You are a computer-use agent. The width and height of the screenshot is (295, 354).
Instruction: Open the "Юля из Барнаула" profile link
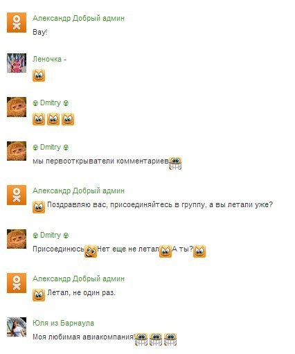click(63, 323)
